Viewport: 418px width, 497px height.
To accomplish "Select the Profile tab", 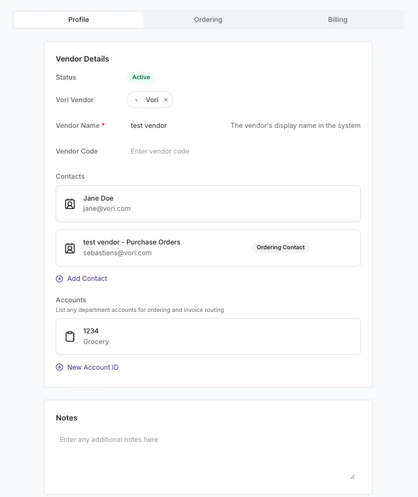I will click(79, 20).
